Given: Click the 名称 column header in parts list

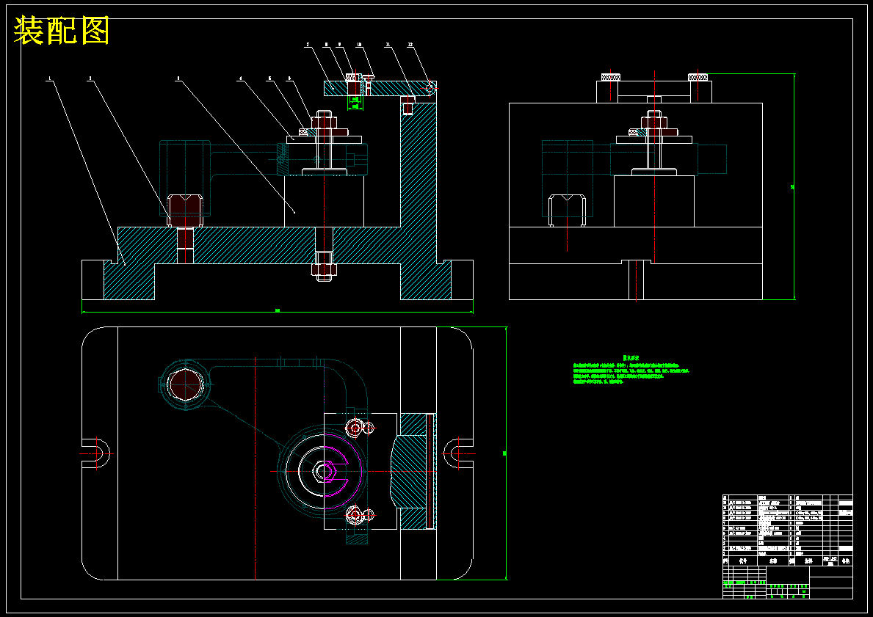Looking at the screenshot, I should coord(773,561).
